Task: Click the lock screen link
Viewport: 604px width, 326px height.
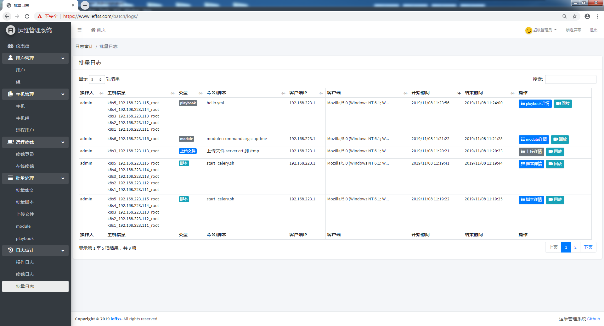Action: [573, 30]
